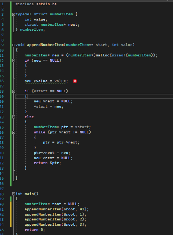Collapse the else block fold marker
This screenshot has height=235, width=173.
click(x=13, y=117)
